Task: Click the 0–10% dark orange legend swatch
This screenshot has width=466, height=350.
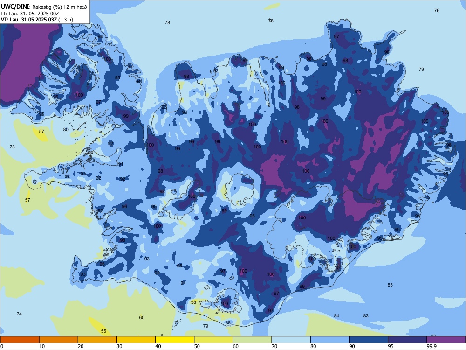Action: pyautogui.click(x=20, y=340)
